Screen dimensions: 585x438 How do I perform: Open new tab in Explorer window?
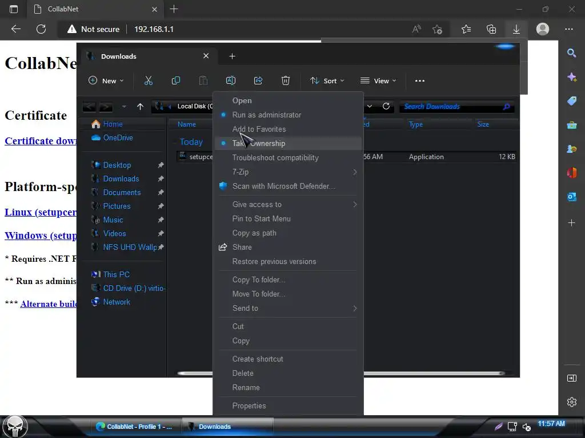click(232, 56)
